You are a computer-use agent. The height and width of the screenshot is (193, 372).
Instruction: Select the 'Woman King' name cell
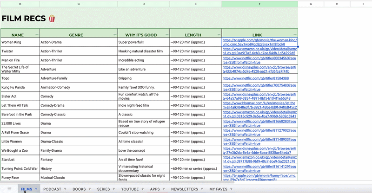tap(20, 42)
